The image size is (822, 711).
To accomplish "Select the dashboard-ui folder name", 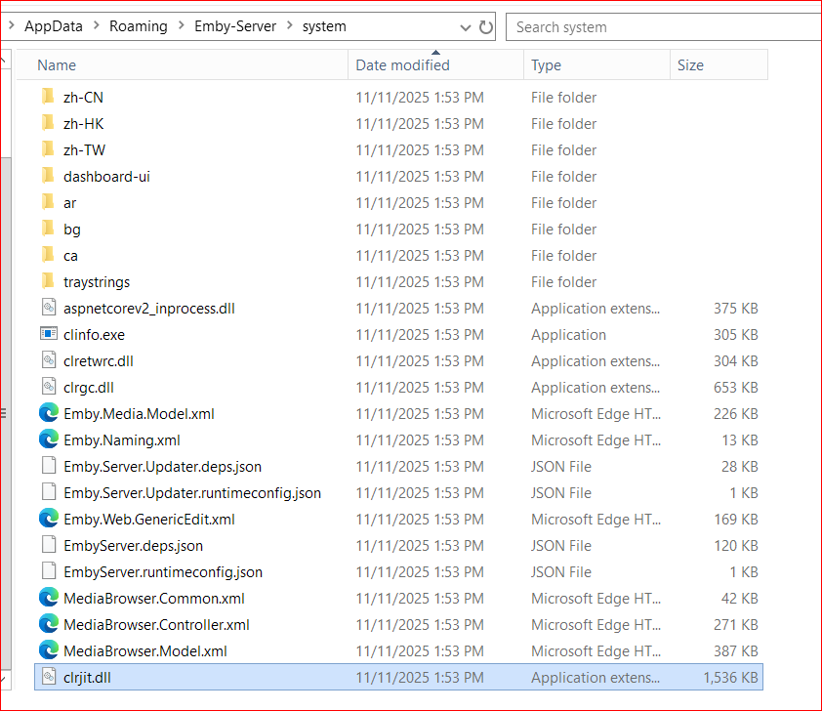I will click(107, 177).
